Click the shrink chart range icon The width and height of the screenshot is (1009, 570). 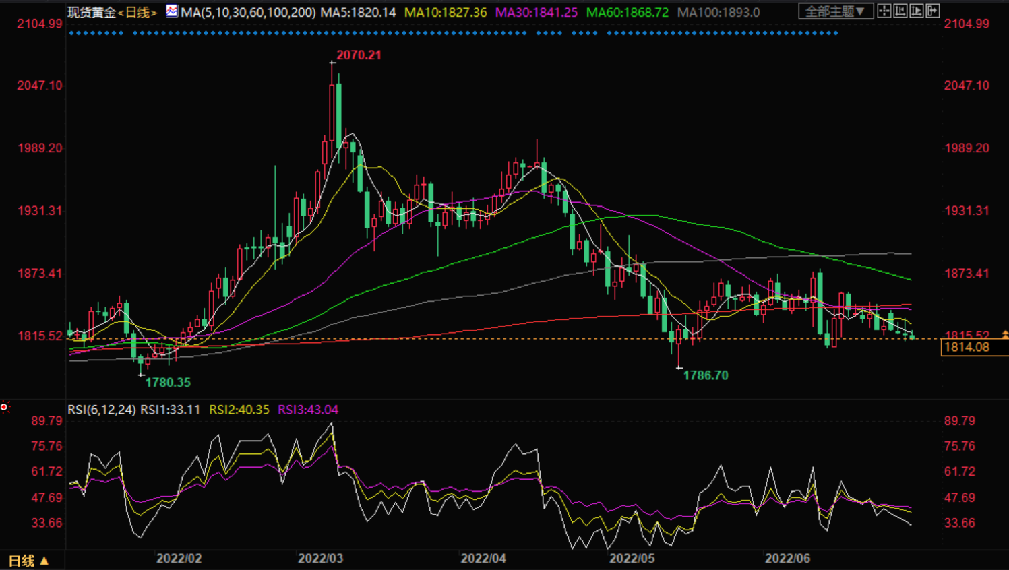click(x=900, y=11)
